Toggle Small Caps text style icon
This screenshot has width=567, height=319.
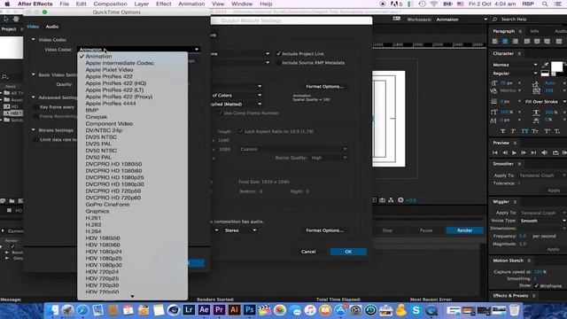535,131
